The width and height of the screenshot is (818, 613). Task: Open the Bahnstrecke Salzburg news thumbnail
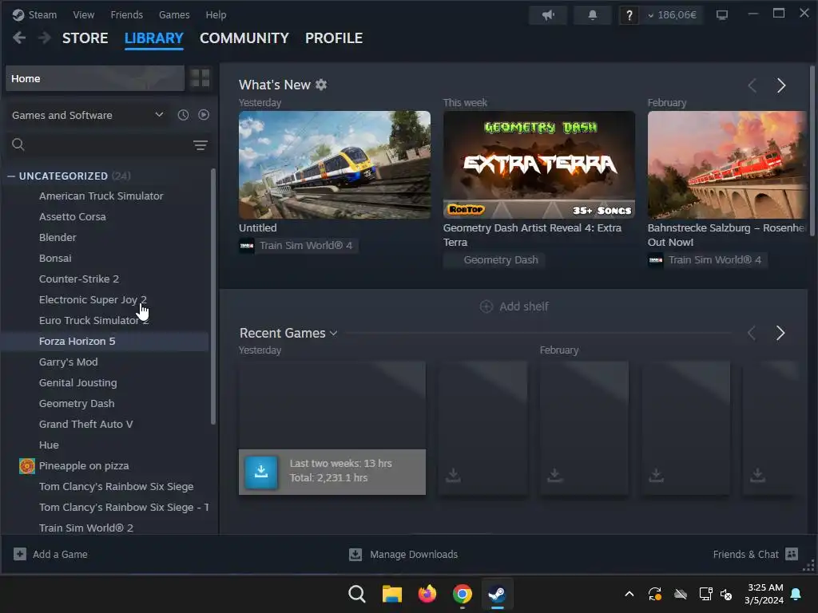(727, 164)
